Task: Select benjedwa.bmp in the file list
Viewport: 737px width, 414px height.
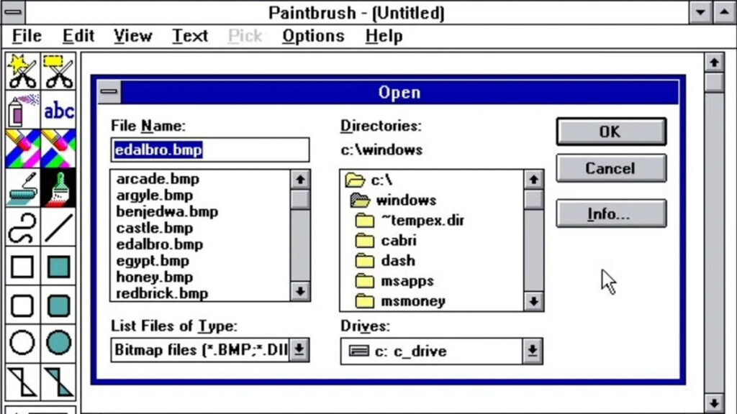Action: [x=167, y=212]
